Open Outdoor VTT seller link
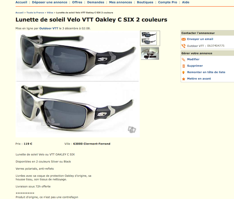The image size is (234, 199). [48, 28]
